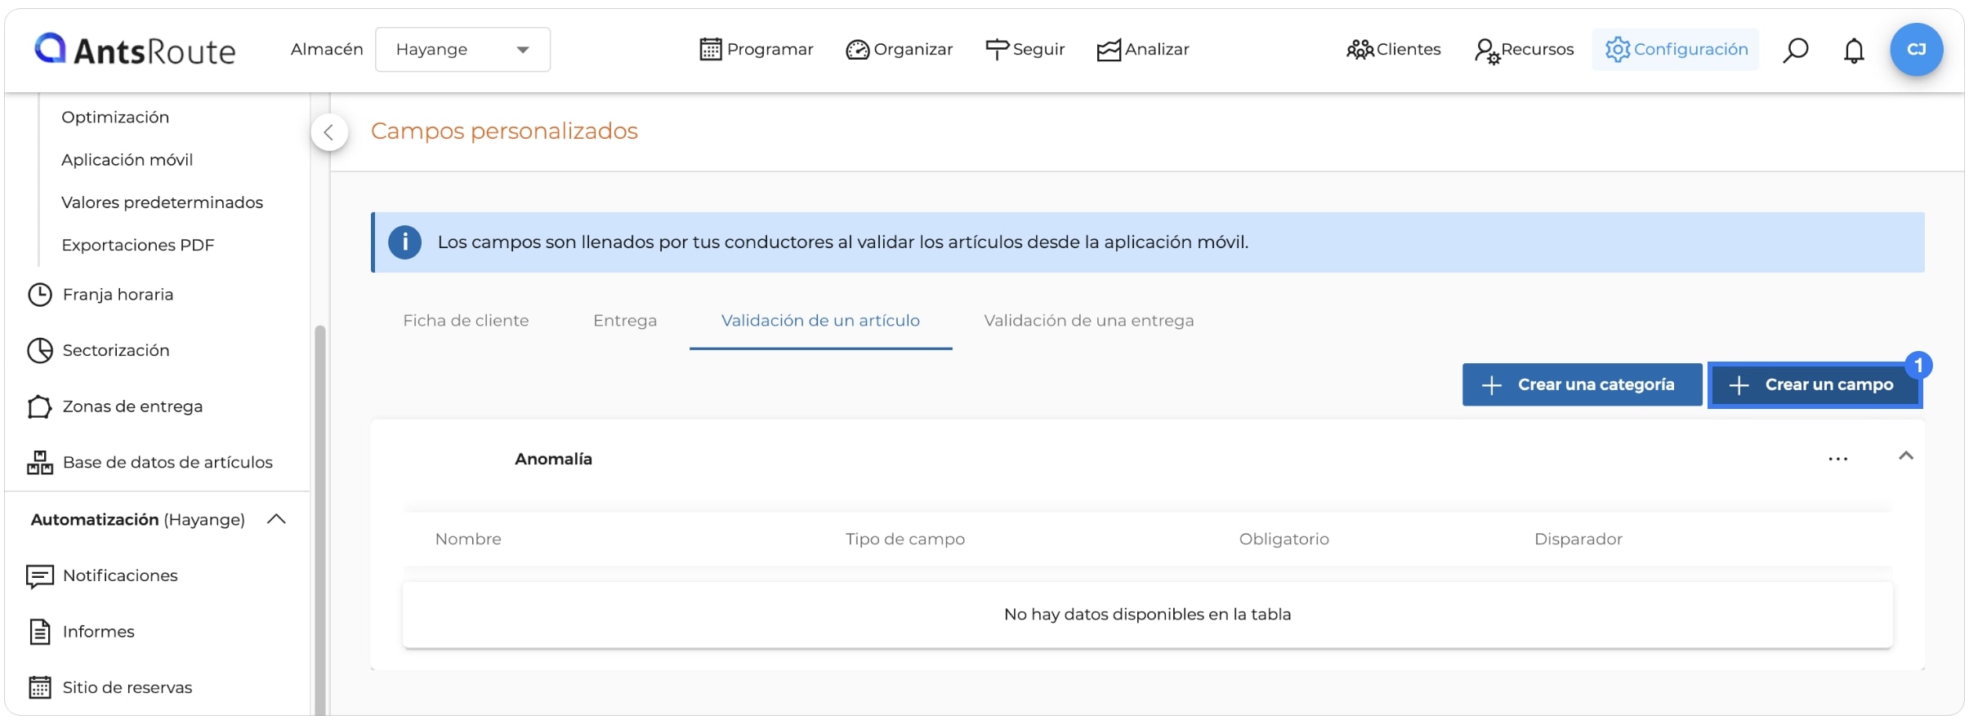Screen dimensions: 1969x724
Task: Open the Hayange warehouse dropdown
Action: pyautogui.click(x=462, y=50)
